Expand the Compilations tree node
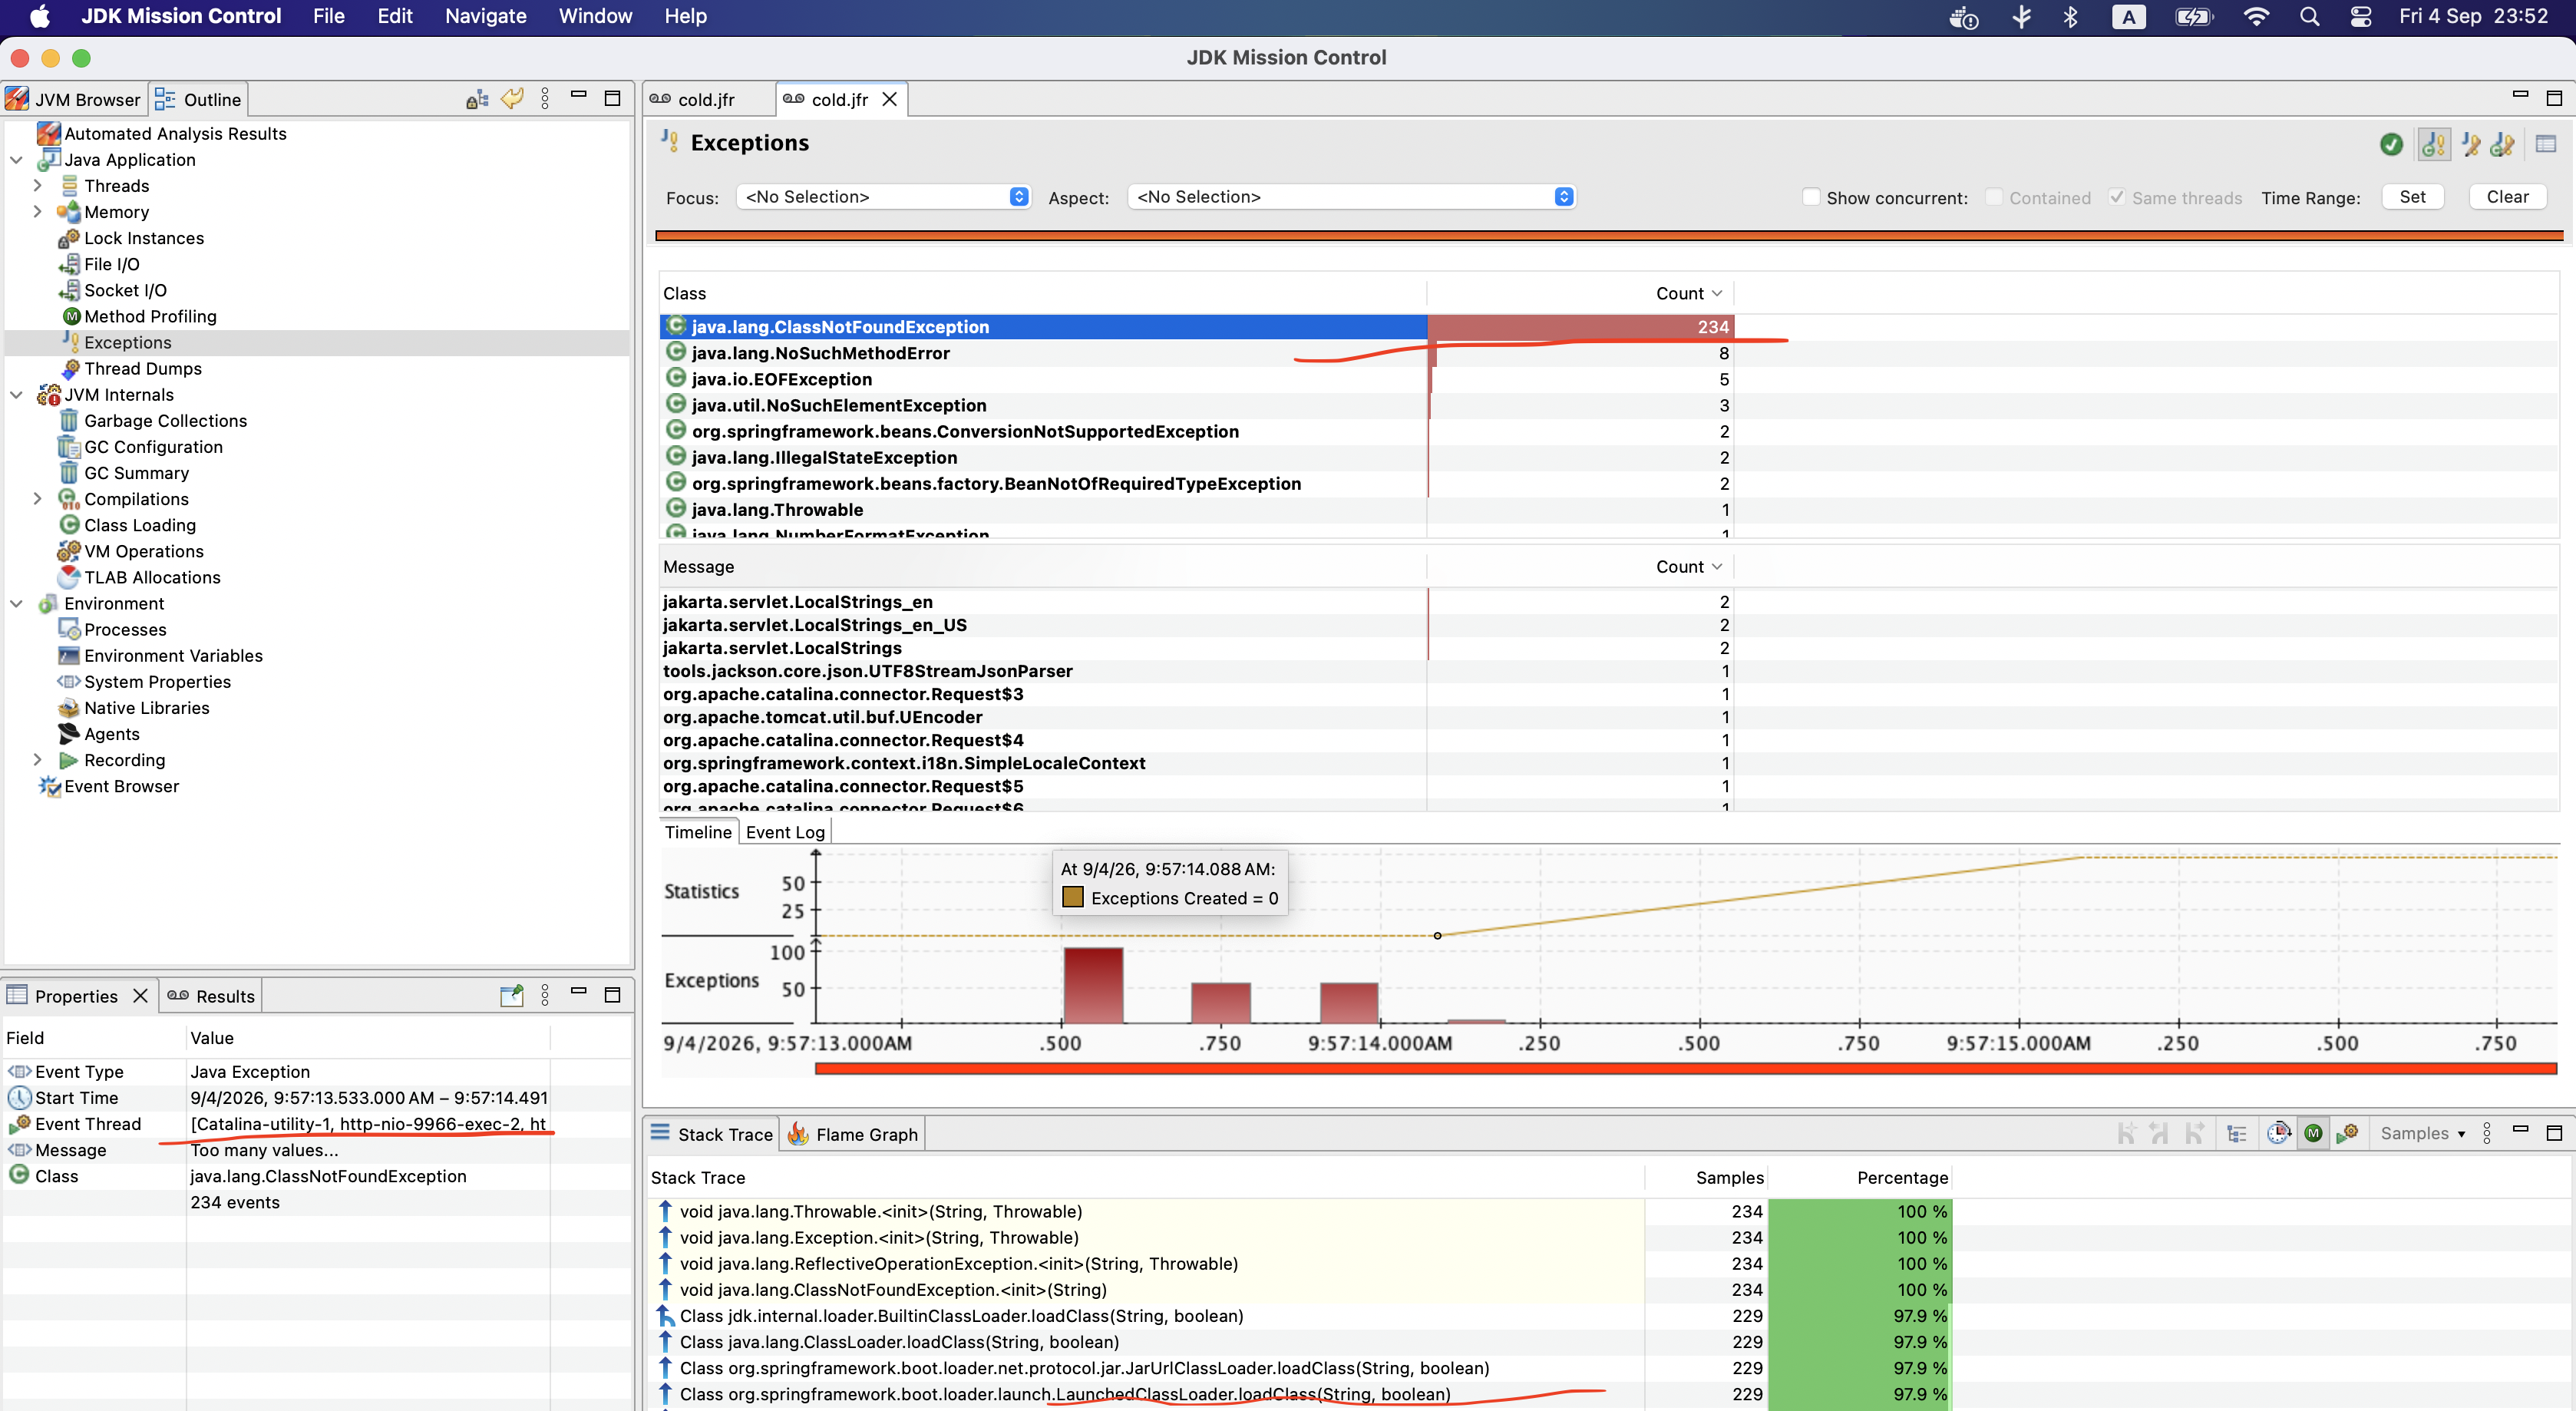This screenshot has height=1411, width=2576. click(x=38, y=499)
